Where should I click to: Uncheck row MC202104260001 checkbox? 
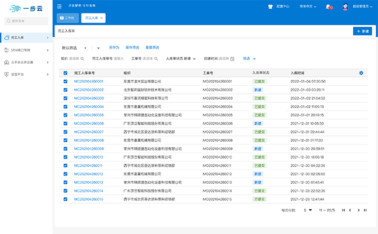point(66,82)
